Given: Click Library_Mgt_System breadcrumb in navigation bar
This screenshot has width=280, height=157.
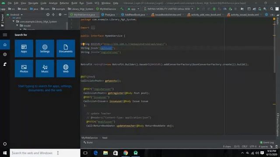Looking at the screenshot, I should click(x=80, y=9).
